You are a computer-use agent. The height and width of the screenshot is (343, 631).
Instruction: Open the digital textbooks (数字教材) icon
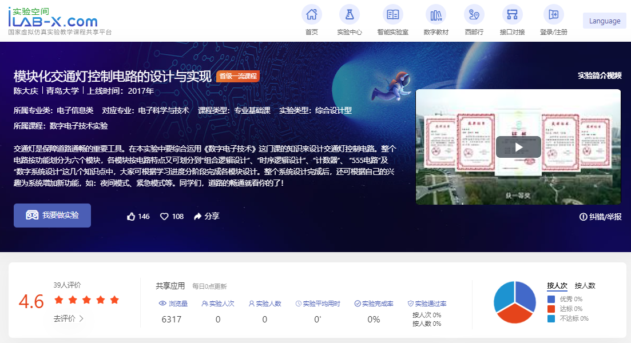[436, 15]
